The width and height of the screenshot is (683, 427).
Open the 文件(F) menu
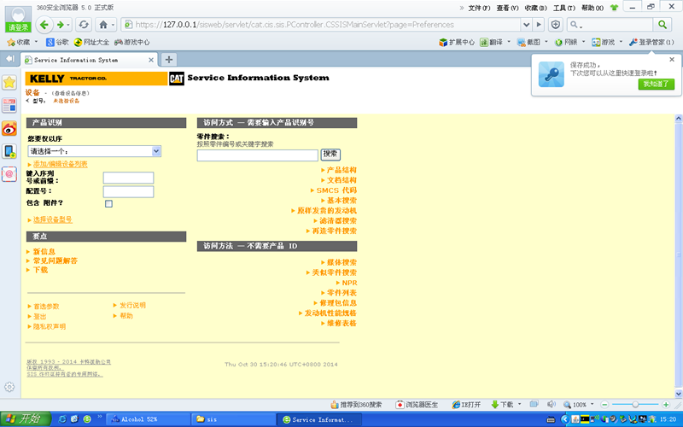(x=479, y=8)
